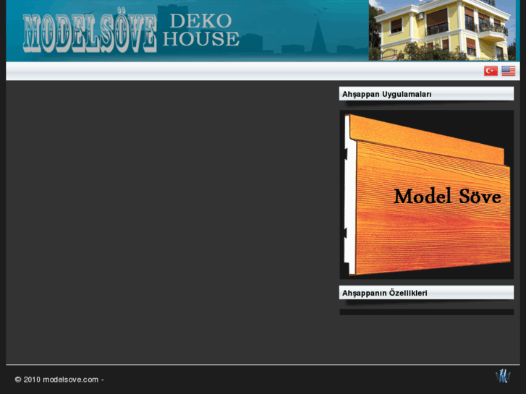Switch site language to Turkish flag
The width and height of the screenshot is (526, 394).
click(491, 71)
